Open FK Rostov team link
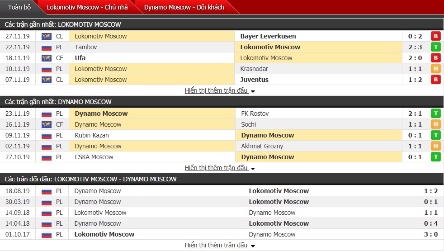The height and width of the screenshot is (251, 444). tap(255, 114)
